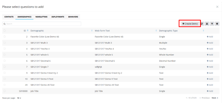This screenshot has width=222, height=103.
Task: Toggle the select-all checkbox in header
Action: click(x=5, y=30)
